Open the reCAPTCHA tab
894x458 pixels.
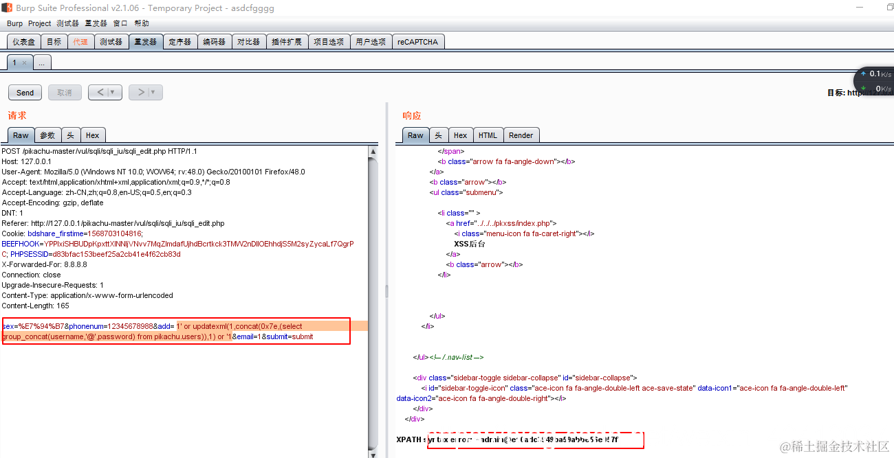(x=417, y=42)
